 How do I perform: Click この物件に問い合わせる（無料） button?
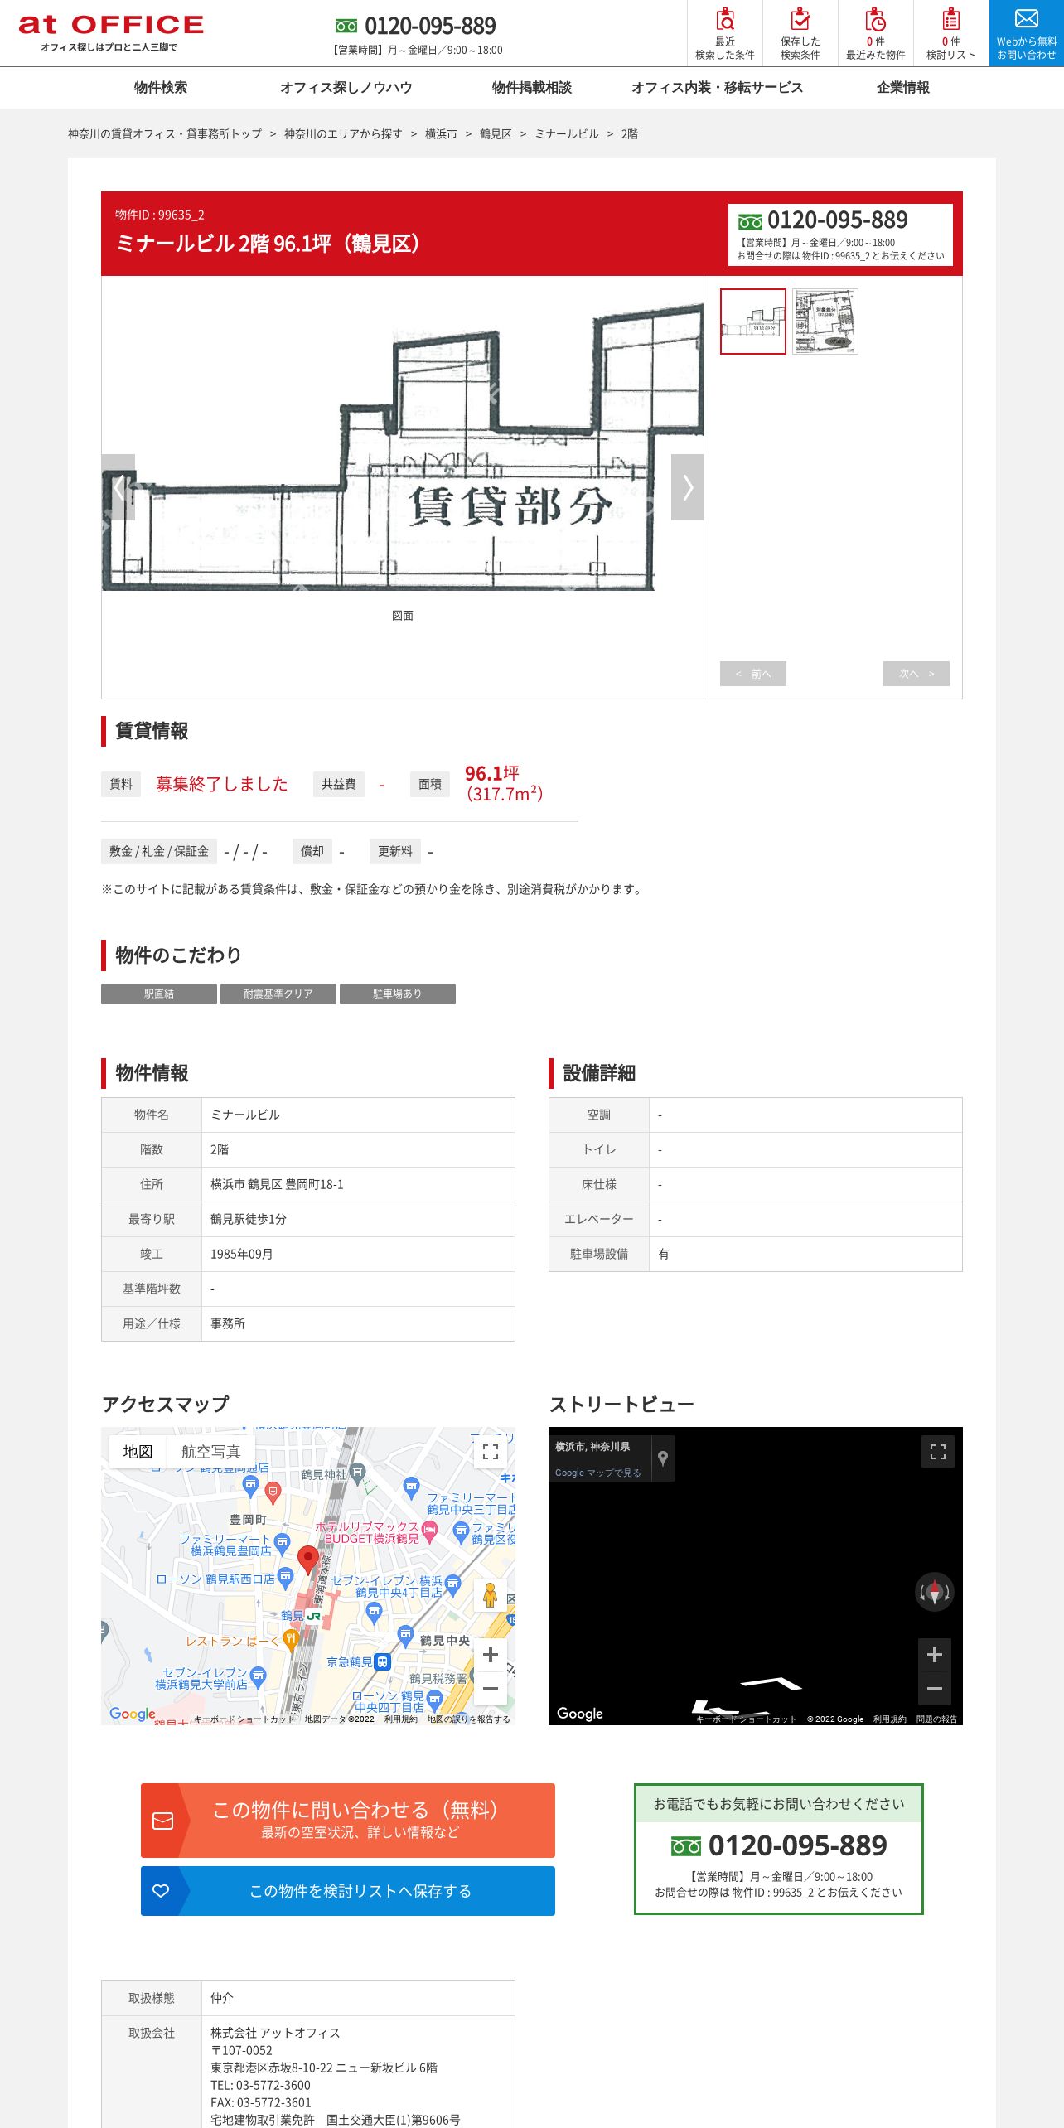pos(348,1821)
